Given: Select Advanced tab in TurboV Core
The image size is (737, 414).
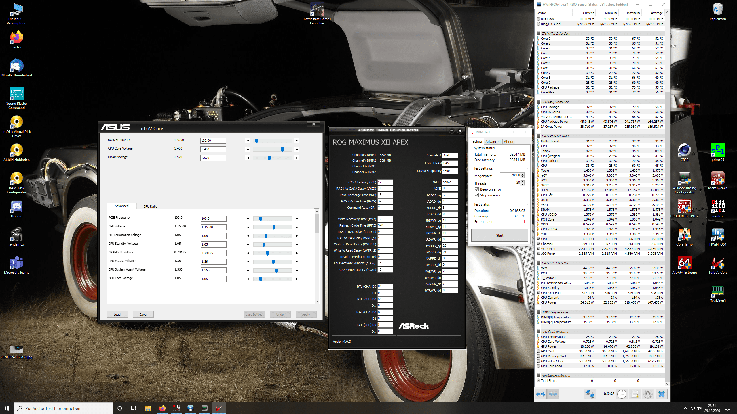Looking at the screenshot, I should pyautogui.click(x=121, y=206).
